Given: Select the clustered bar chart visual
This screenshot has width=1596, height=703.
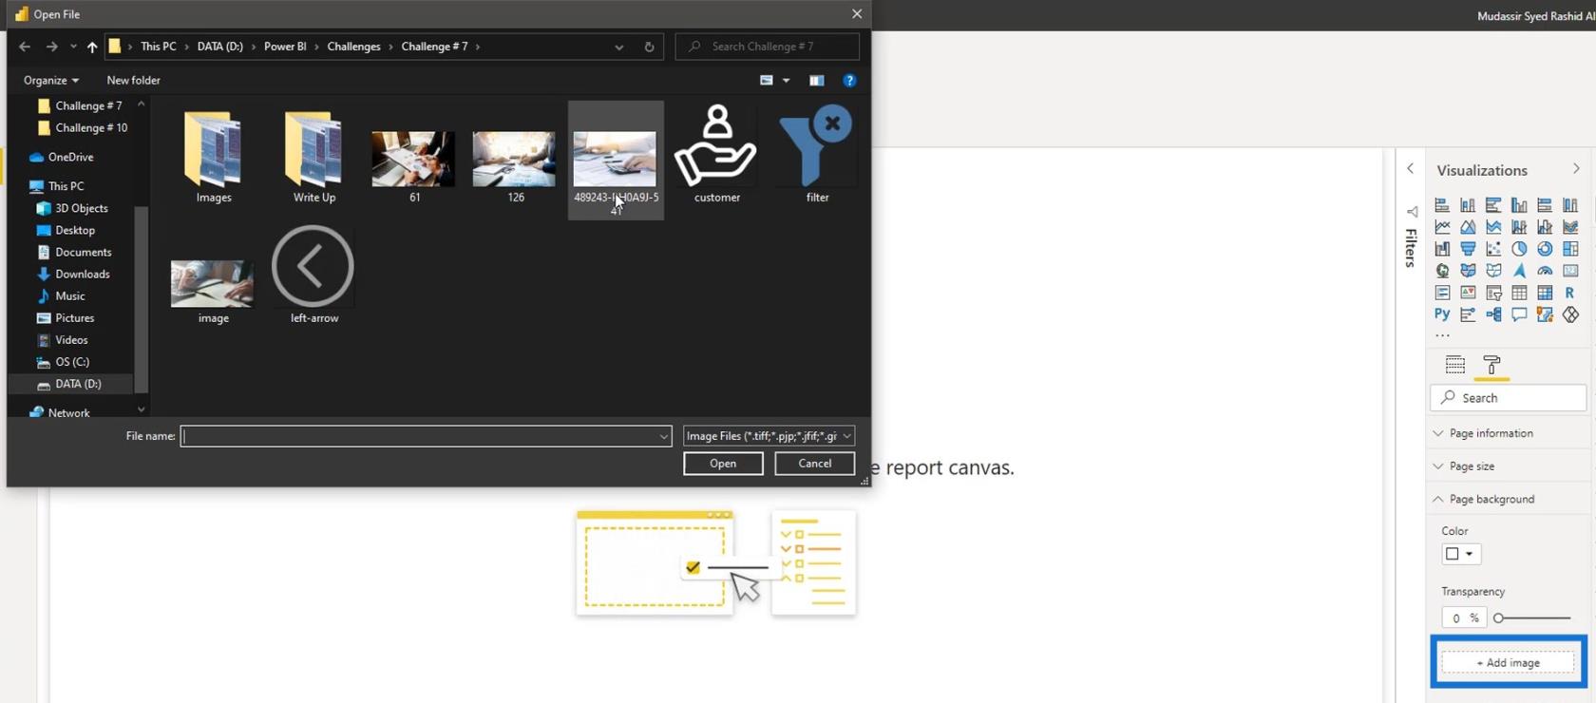Looking at the screenshot, I should (1493, 205).
